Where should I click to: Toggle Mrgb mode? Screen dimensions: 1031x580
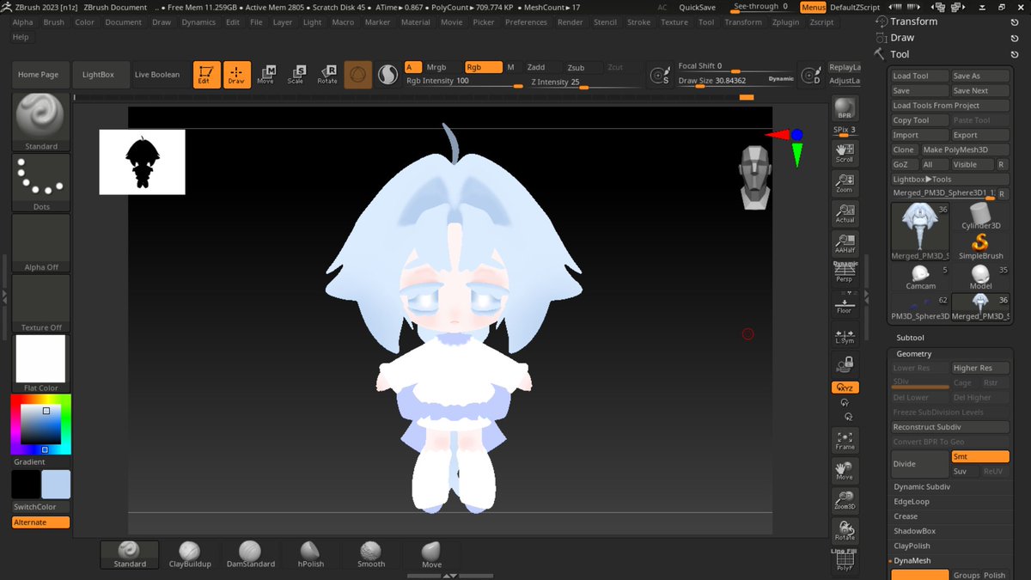coord(436,67)
